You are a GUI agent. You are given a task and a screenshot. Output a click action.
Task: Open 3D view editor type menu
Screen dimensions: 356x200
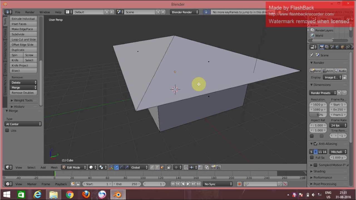pyautogui.click(x=9, y=167)
